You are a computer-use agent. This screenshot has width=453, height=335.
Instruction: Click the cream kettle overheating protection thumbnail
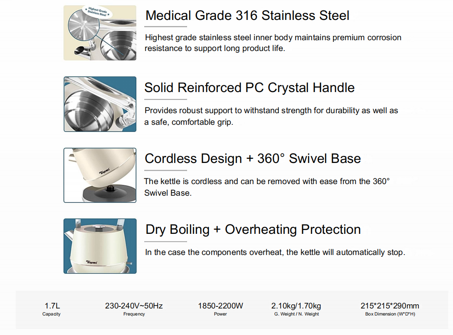coord(100,246)
